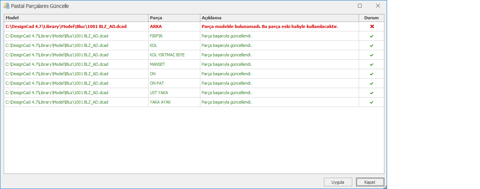480x189 pixels.
Task: Click the green checkmark in the FIRFIR row
Action: [372, 36]
